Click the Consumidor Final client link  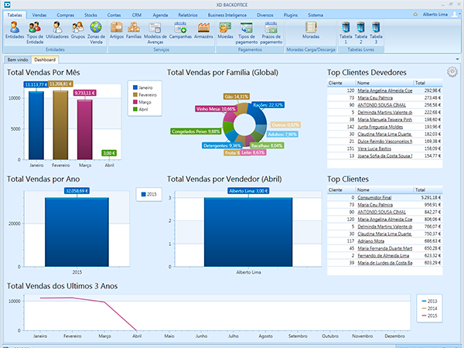(x=377, y=197)
